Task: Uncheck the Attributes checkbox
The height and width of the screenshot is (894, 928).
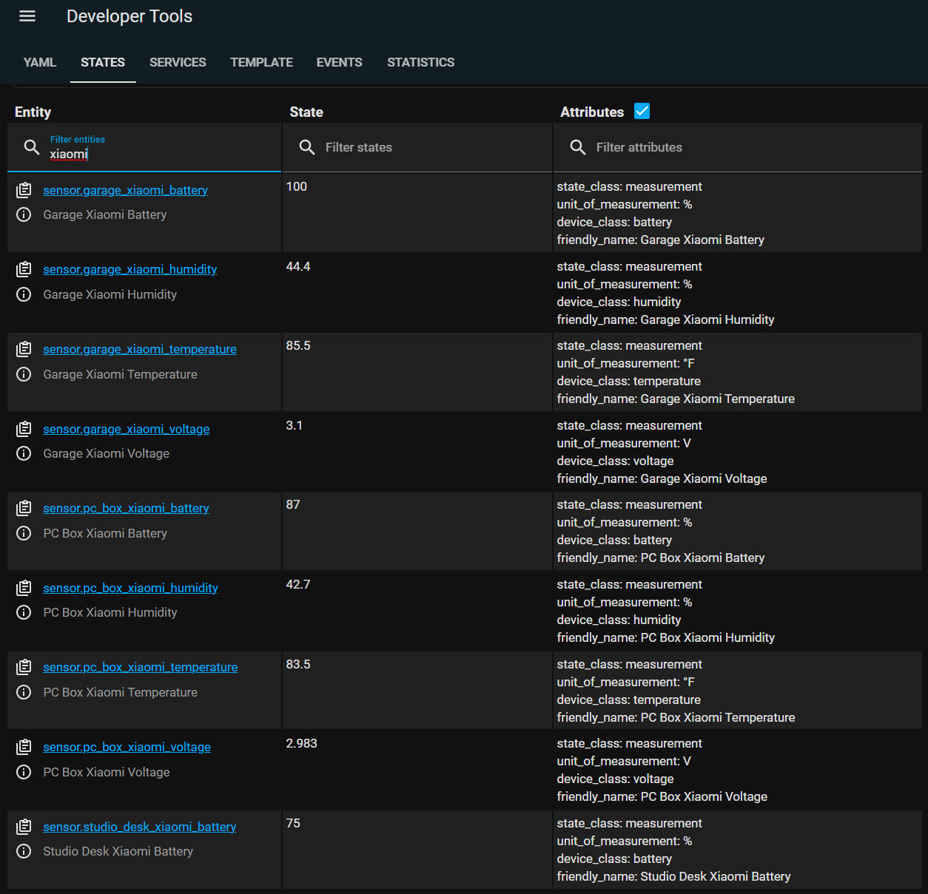Action: pyautogui.click(x=642, y=111)
